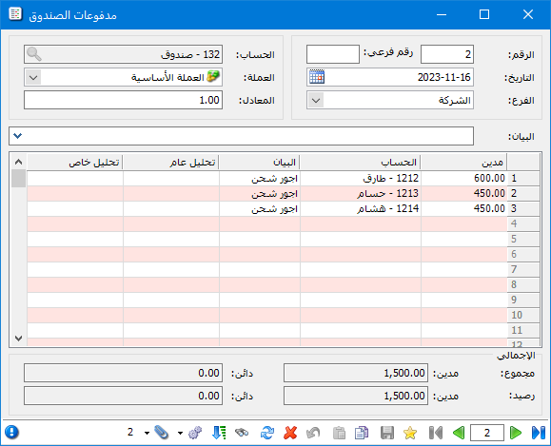Screen dimensions: 551x446
Task: Open the currency dropdown العملة الأساسية
Action: [x=33, y=77]
